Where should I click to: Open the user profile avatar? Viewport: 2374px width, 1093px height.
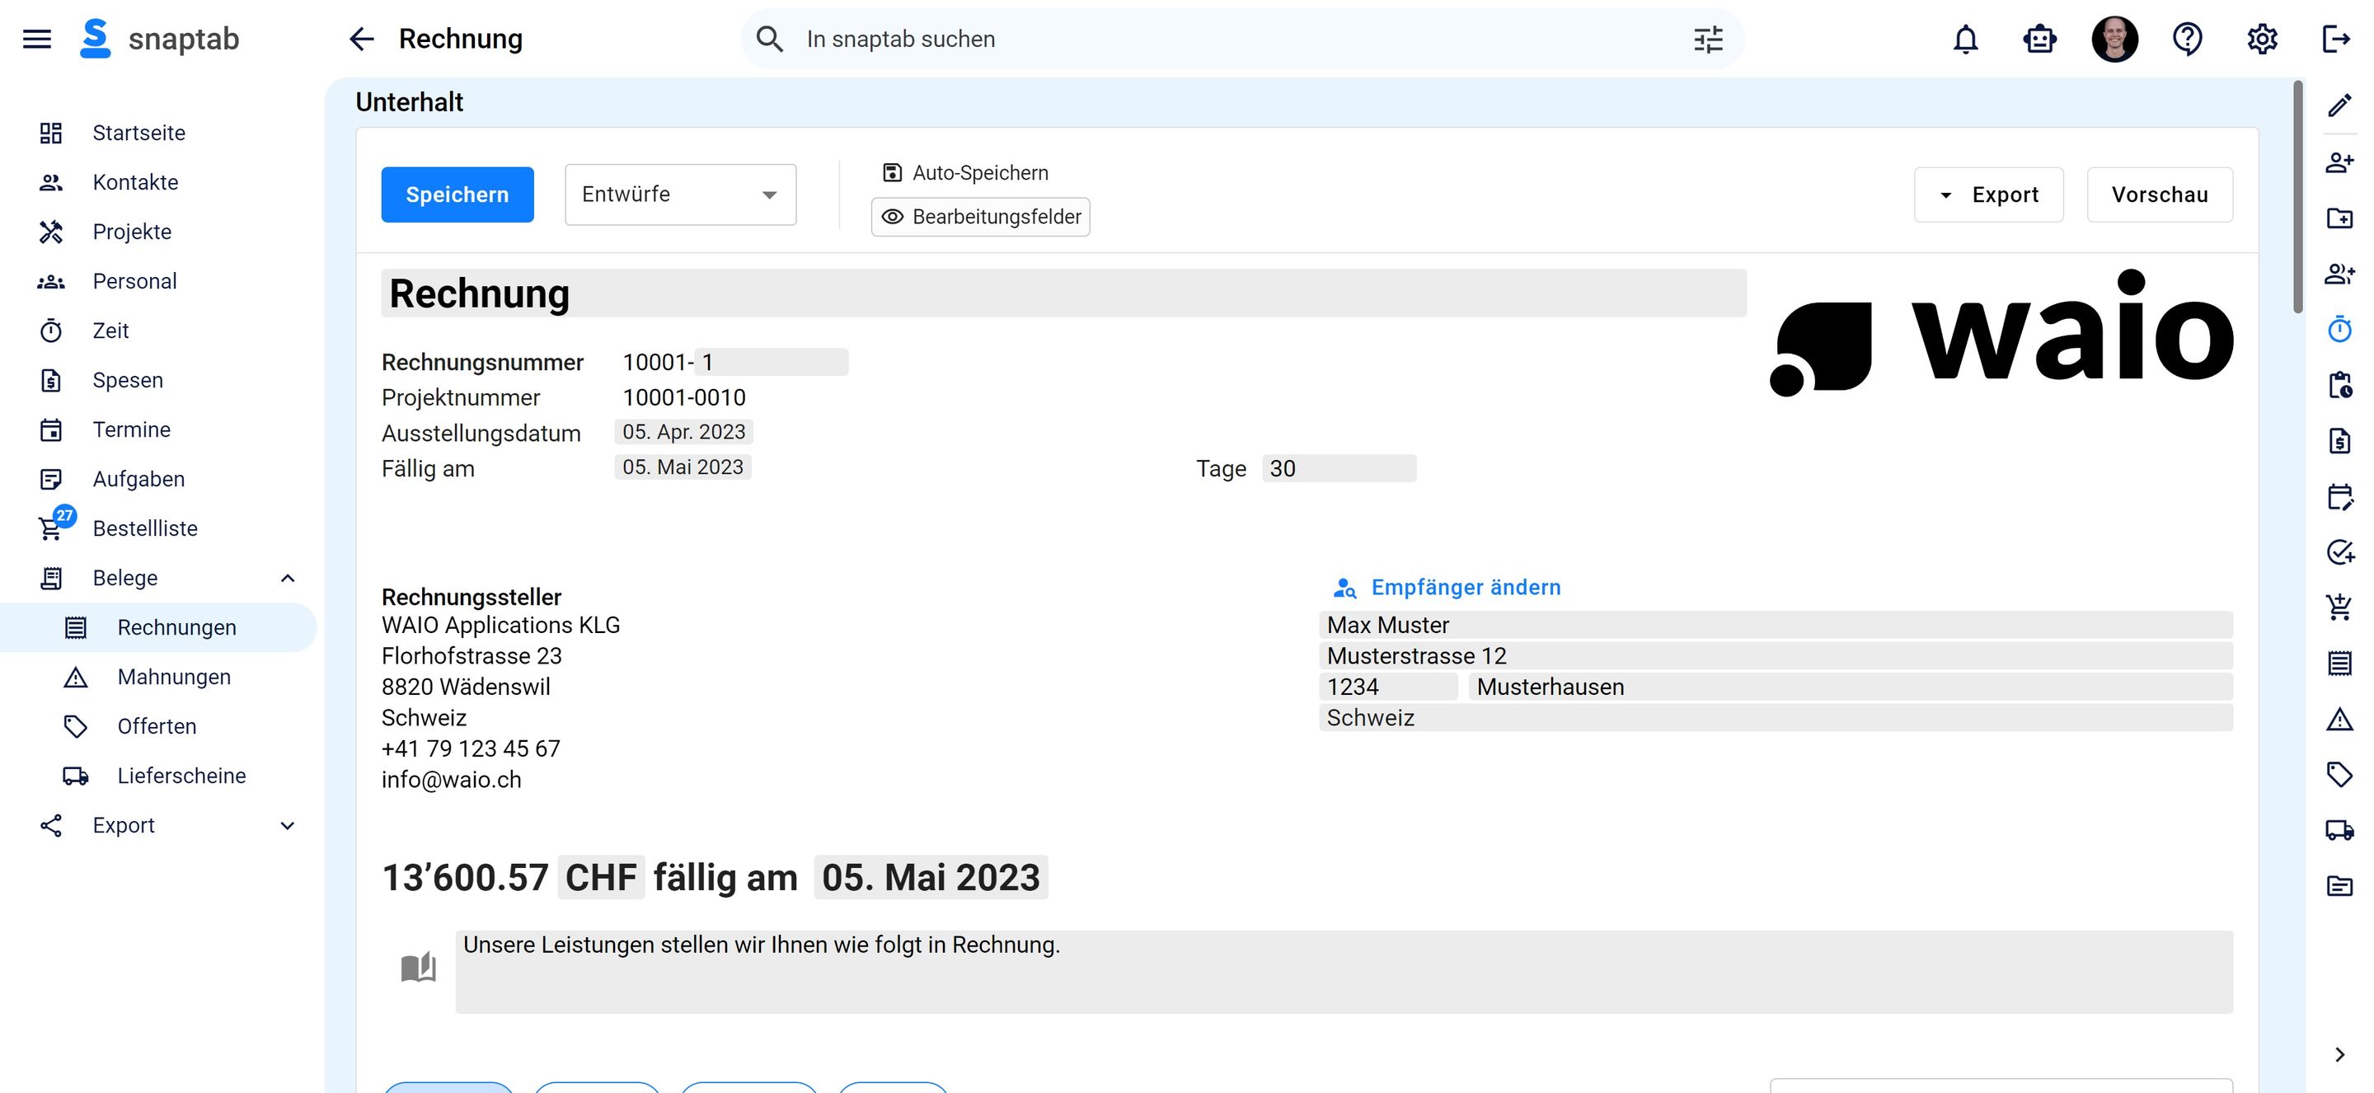pos(2114,39)
